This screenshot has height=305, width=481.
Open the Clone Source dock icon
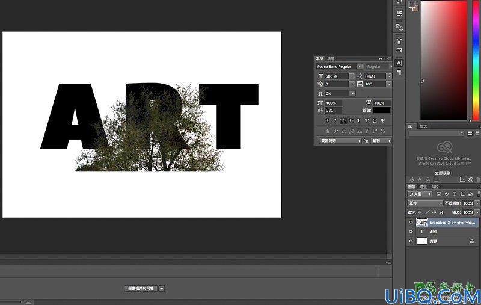pyautogui.click(x=399, y=27)
